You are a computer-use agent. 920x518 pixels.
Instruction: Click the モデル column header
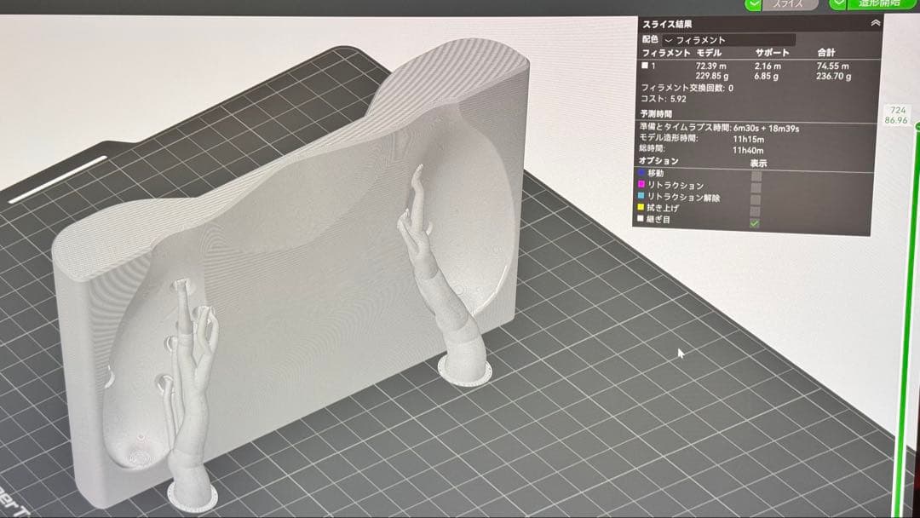[709, 53]
